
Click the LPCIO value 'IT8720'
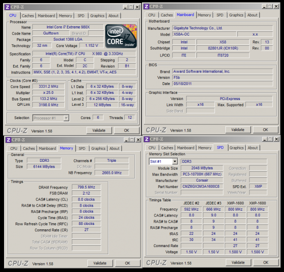point(223,56)
